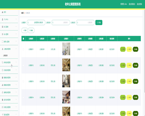
Task: Click the 新增 add button
Action: [25, 30]
